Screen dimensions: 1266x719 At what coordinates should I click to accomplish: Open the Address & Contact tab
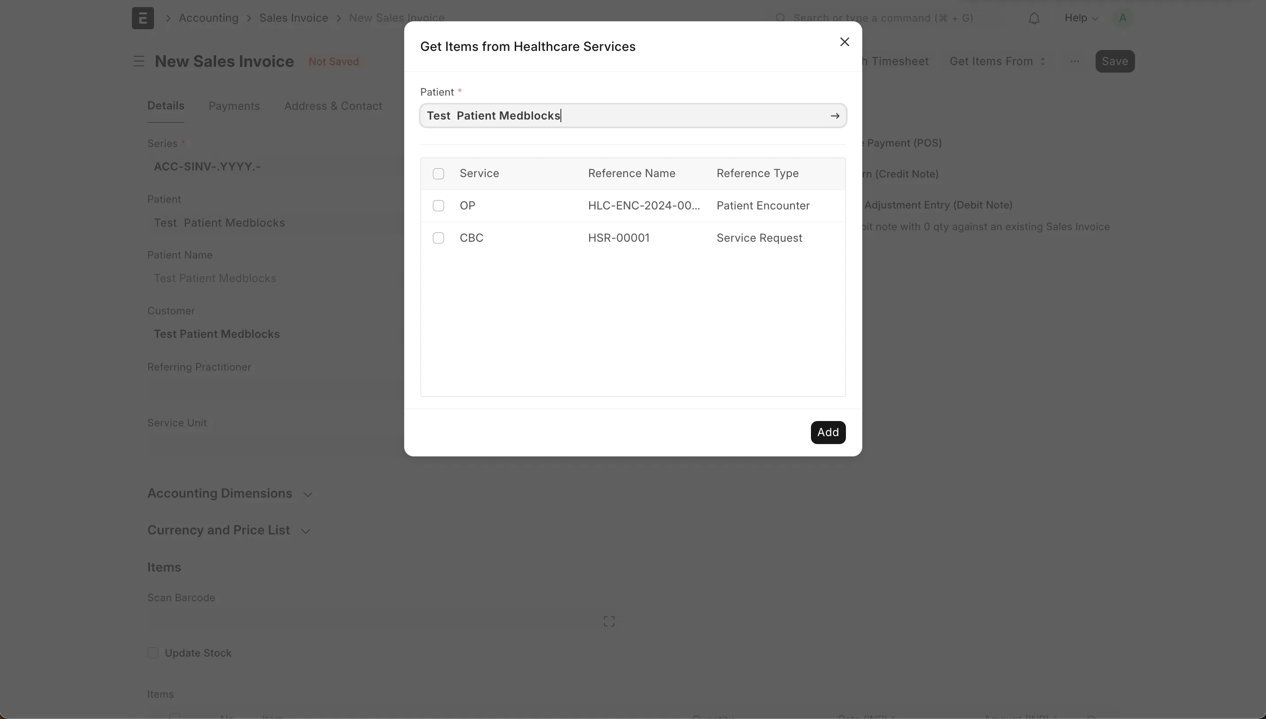pos(333,106)
